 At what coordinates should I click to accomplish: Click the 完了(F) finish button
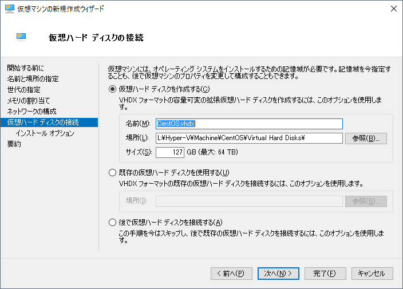tap(325, 274)
